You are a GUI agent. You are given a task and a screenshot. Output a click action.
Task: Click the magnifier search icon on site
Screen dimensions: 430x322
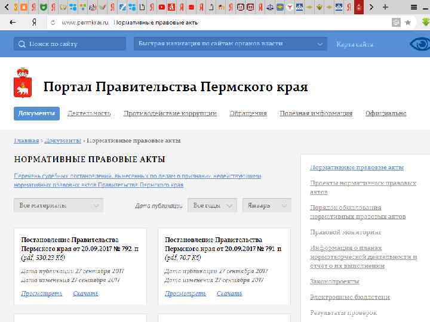coord(22,44)
